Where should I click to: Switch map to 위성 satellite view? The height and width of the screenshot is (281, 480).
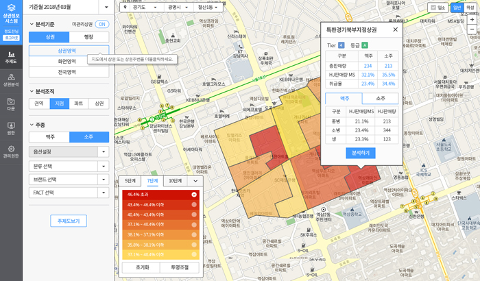pos(470,8)
